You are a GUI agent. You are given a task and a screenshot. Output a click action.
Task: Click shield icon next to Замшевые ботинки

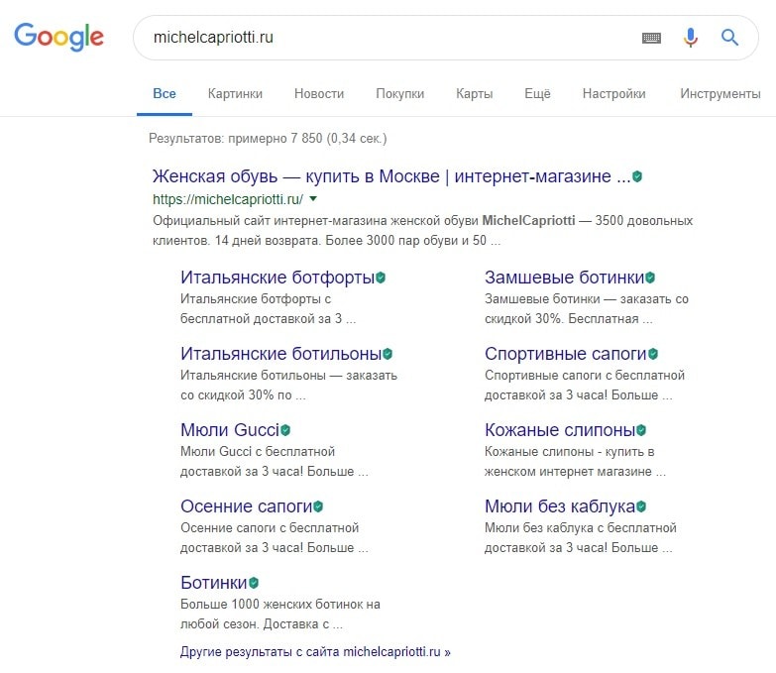[650, 278]
